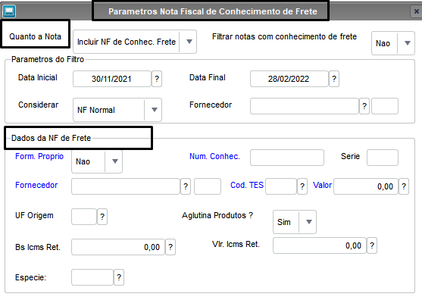Image resolution: width=422 pixels, height=297 pixels.
Task: Expand Filtrar notas com conhecimento de frete dropdown
Action: tap(408, 43)
